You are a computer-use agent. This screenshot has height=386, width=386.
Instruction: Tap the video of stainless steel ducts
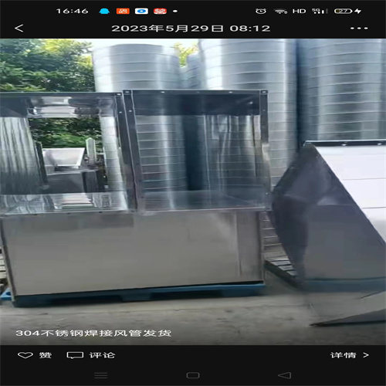pos(193,191)
